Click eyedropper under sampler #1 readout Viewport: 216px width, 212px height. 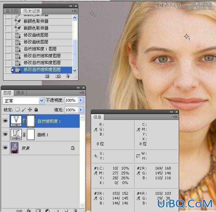coord(96,173)
